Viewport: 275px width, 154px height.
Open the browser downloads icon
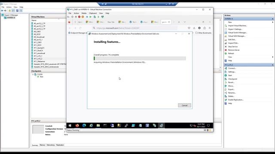194,28
